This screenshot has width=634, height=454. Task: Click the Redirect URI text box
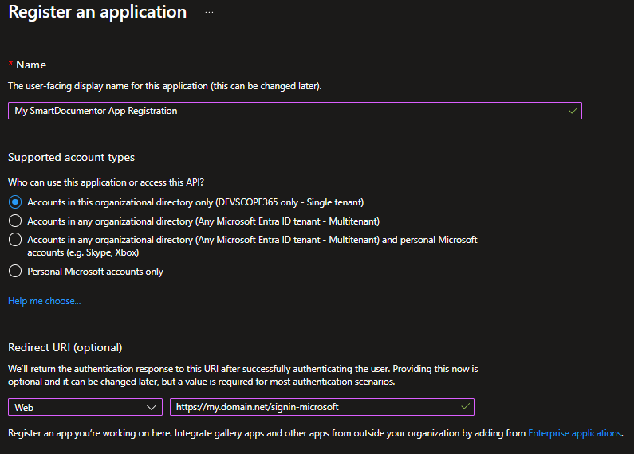(315, 407)
